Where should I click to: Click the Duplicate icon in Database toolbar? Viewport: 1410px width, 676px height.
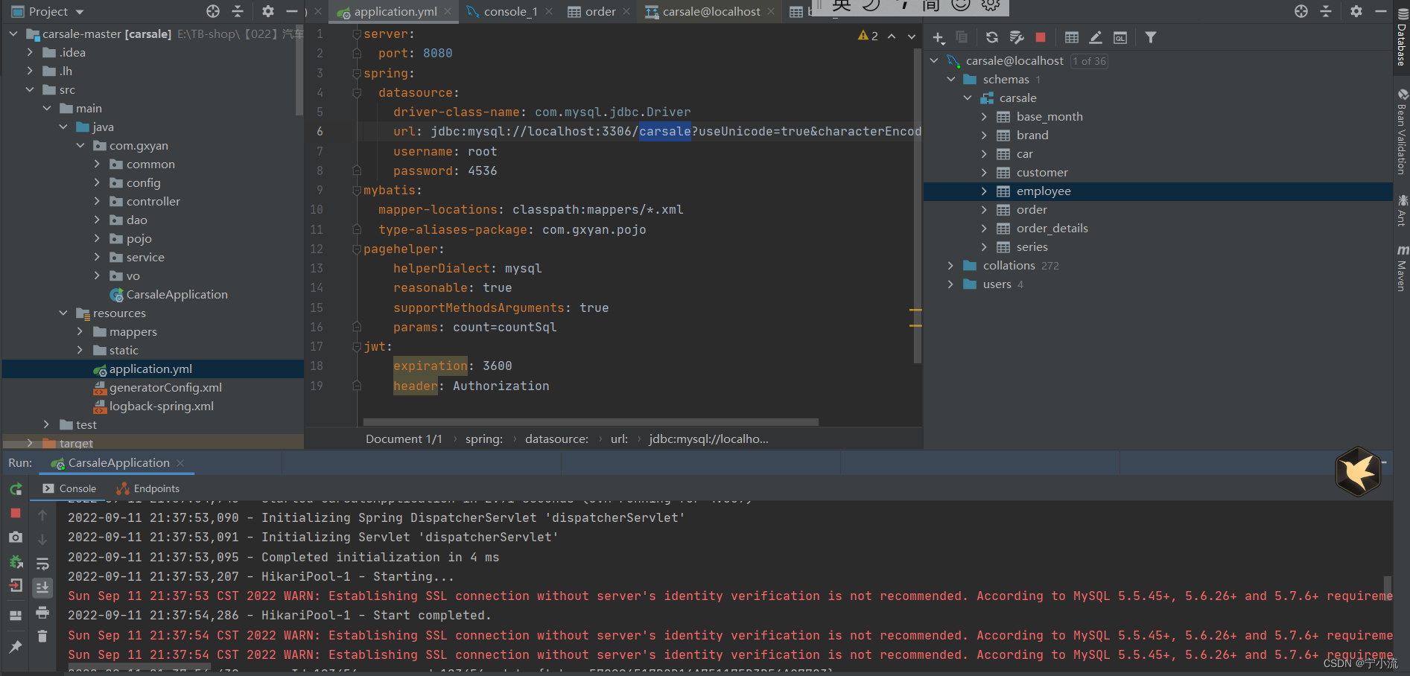click(x=962, y=37)
